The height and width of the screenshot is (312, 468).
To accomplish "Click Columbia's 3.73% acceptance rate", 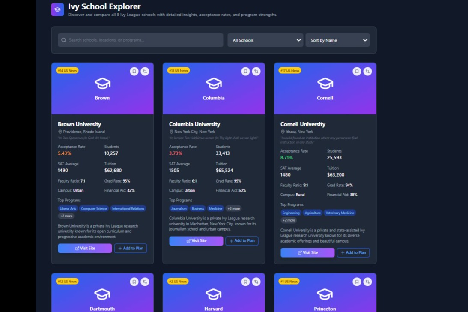I will pyautogui.click(x=176, y=153).
